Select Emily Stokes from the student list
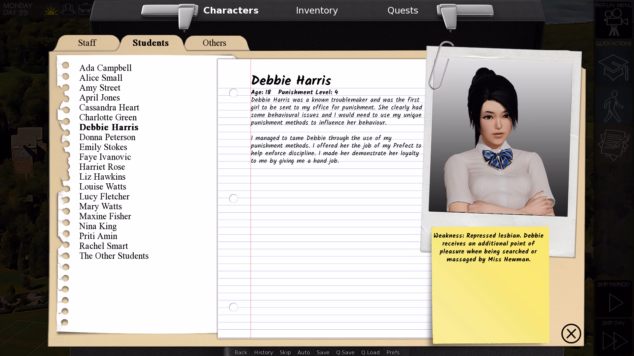The image size is (634, 356). pyautogui.click(x=103, y=147)
